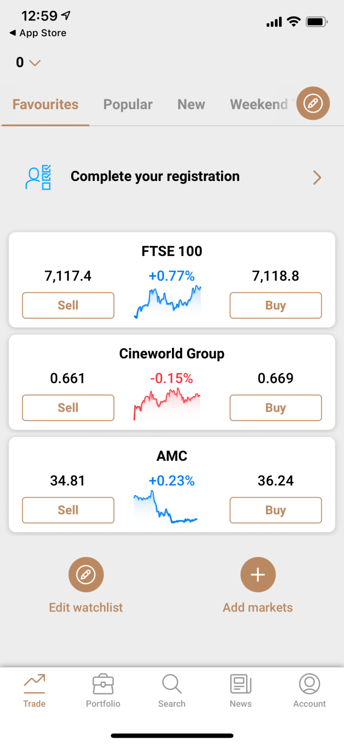Screen dimensions: 344x745
Task: Return to the Favourites tab
Action: (x=45, y=104)
